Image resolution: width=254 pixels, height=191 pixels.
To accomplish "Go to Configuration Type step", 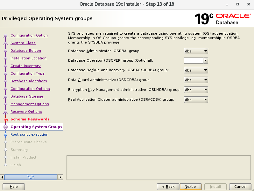I will 28,73.
